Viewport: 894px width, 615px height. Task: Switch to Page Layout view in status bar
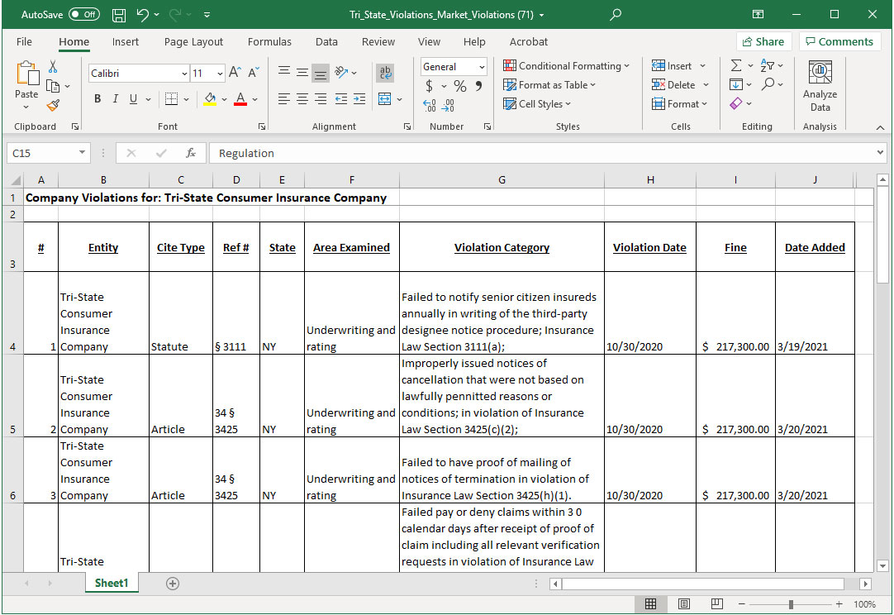[x=684, y=603]
